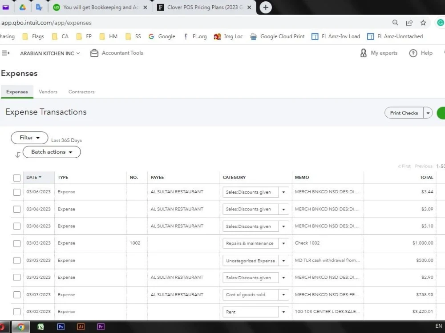
Task: Click the Opera icon in taskbar
Action: tap(2, 327)
